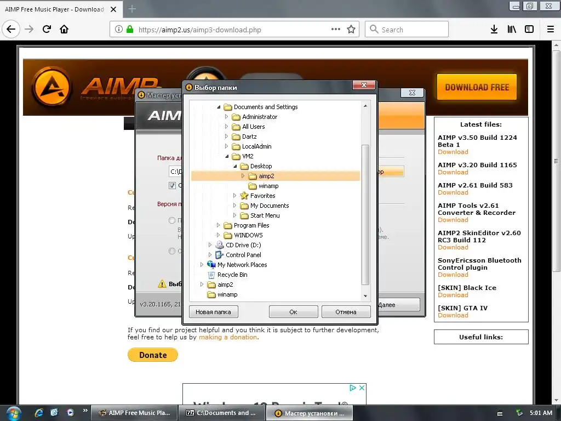Click the Далее button in installer
The height and width of the screenshot is (421, 561).
399,305
